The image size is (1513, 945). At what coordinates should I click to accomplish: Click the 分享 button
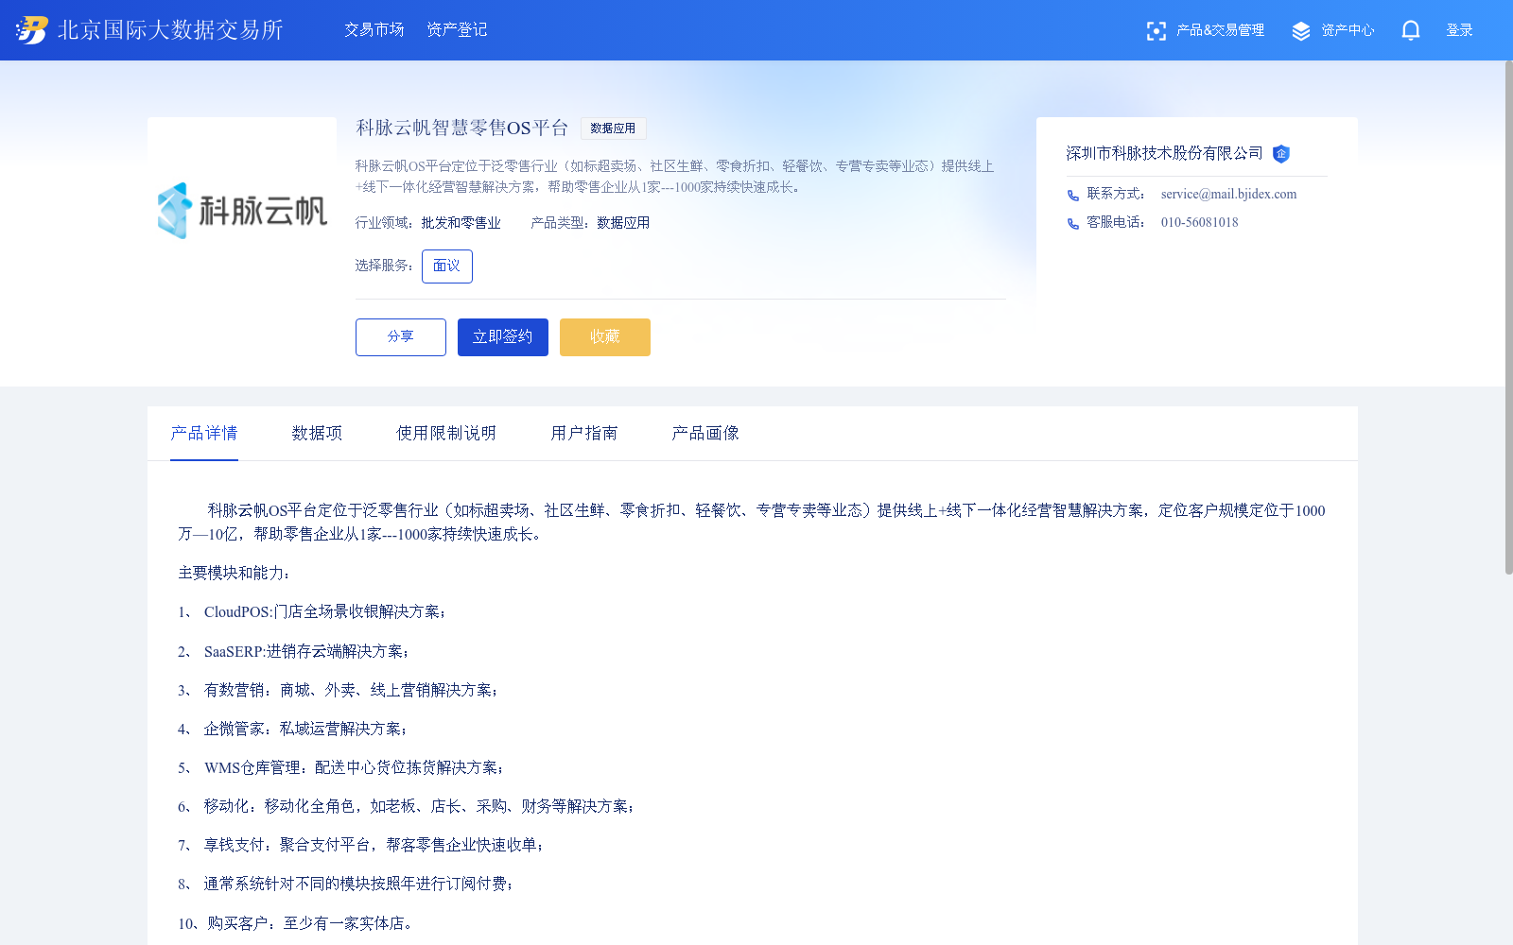401,337
